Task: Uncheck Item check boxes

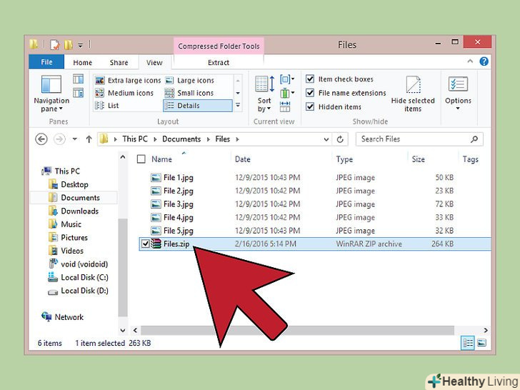Action: click(x=310, y=79)
